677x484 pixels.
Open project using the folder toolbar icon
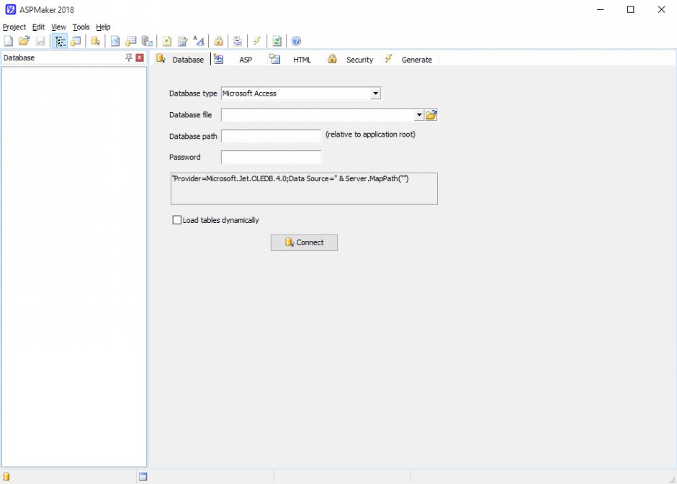(24, 42)
